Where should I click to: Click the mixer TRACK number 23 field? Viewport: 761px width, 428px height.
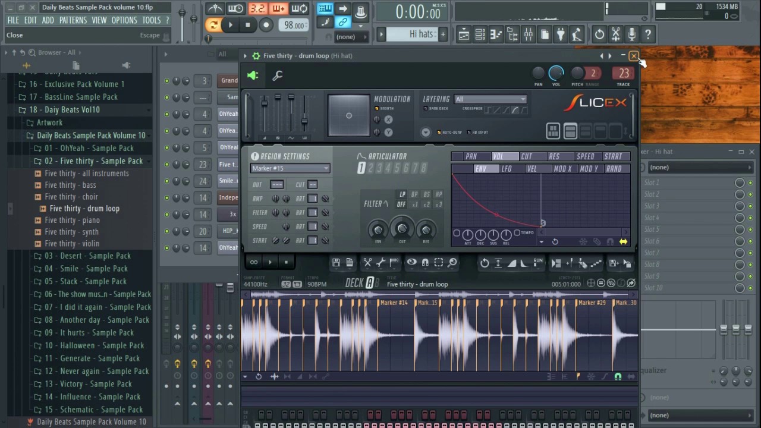(624, 73)
